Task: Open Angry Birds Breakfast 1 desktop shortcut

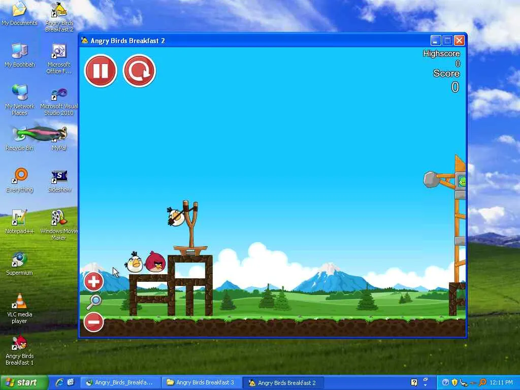Action: [x=19, y=350]
